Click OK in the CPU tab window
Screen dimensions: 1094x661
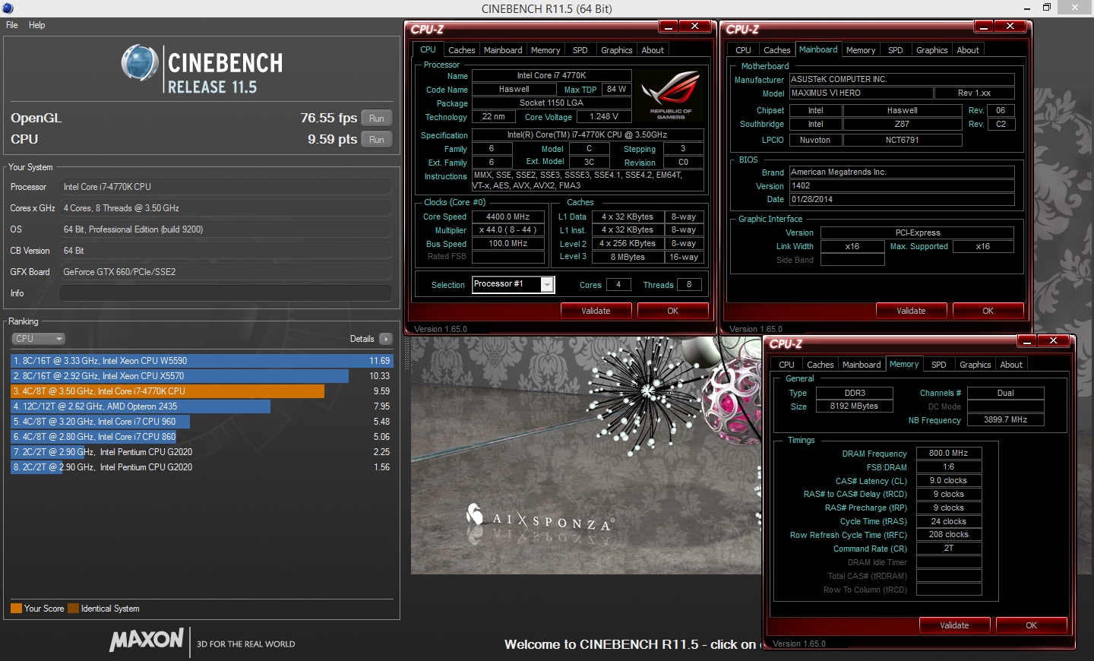672,311
